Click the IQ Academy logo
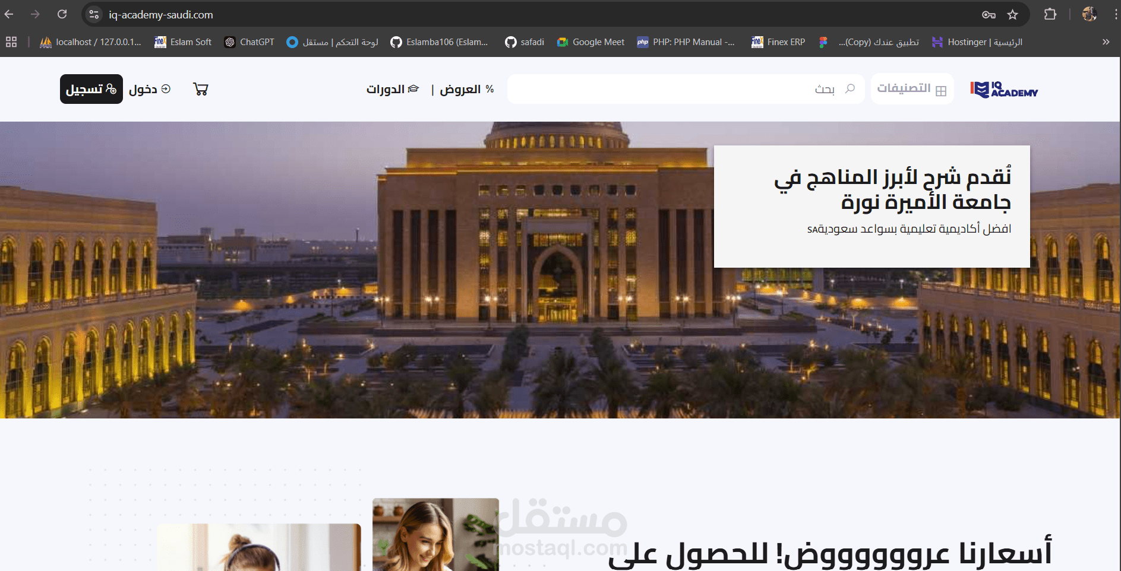1121x571 pixels. pos(1003,90)
